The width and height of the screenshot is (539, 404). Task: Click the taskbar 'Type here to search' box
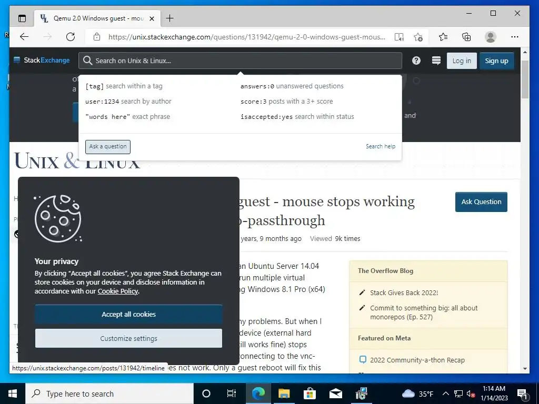pos(109,393)
